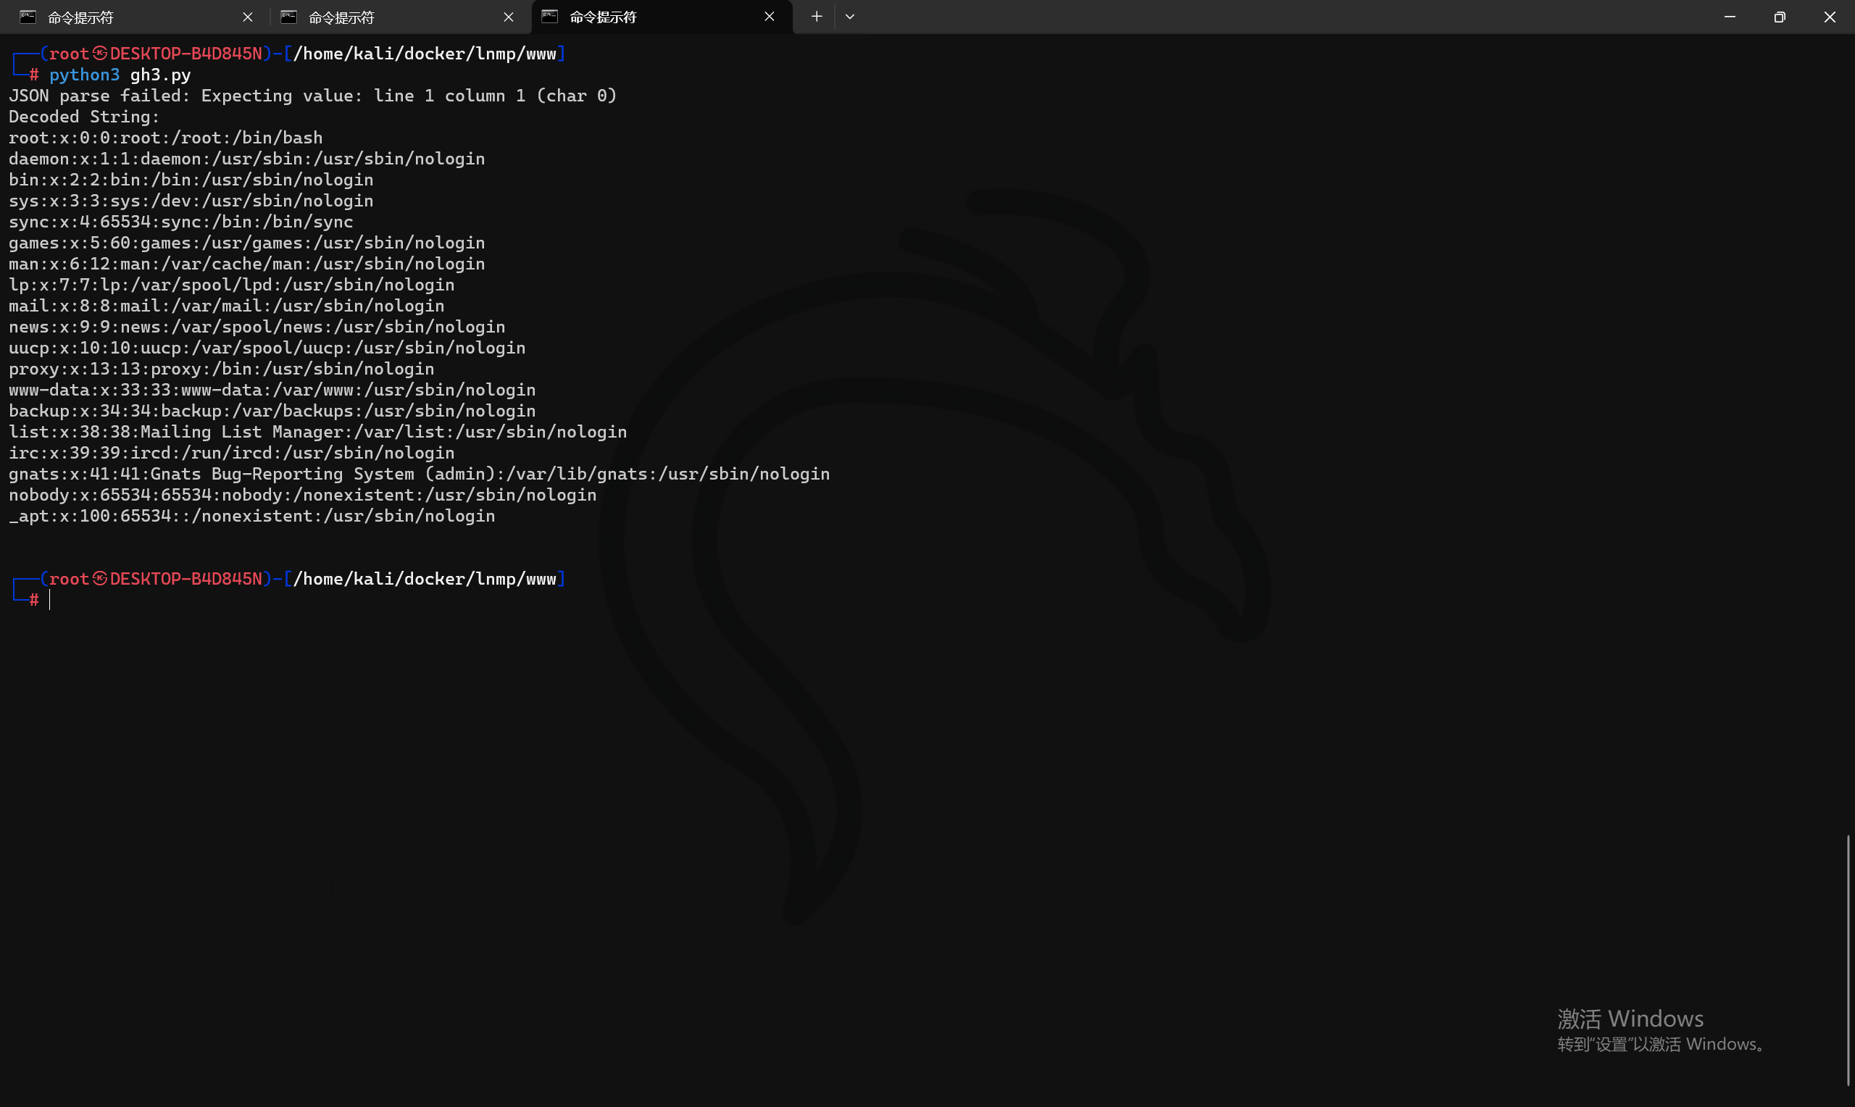
Task: Click the 'JSON parse failed' error line
Action: click(312, 96)
